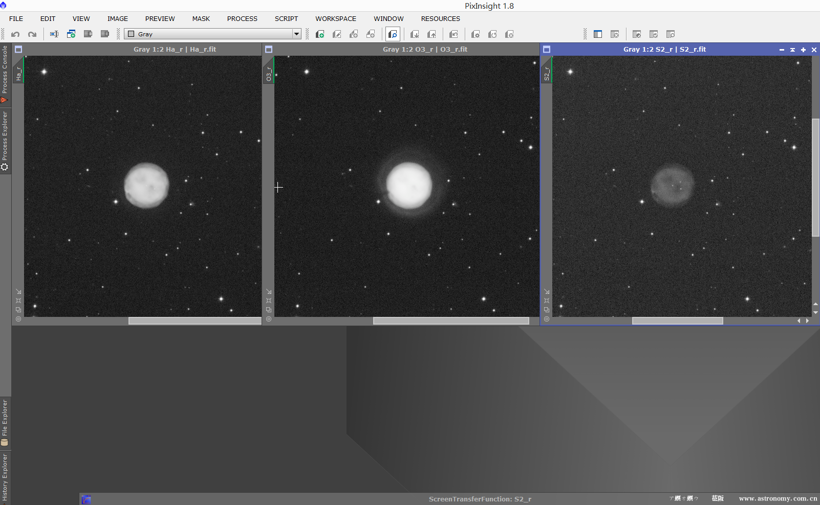
Task: Open the FILE menu
Action: (x=16, y=19)
